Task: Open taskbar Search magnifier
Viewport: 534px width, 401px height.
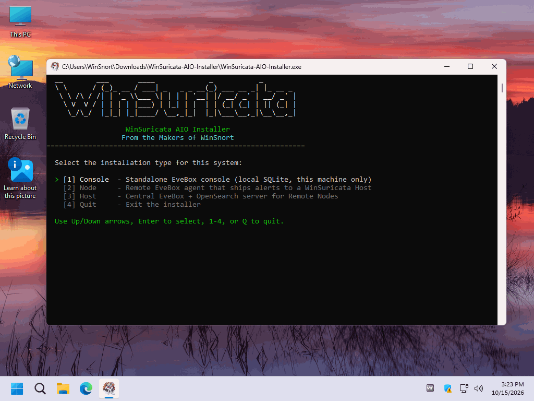Action: point(40,388)
